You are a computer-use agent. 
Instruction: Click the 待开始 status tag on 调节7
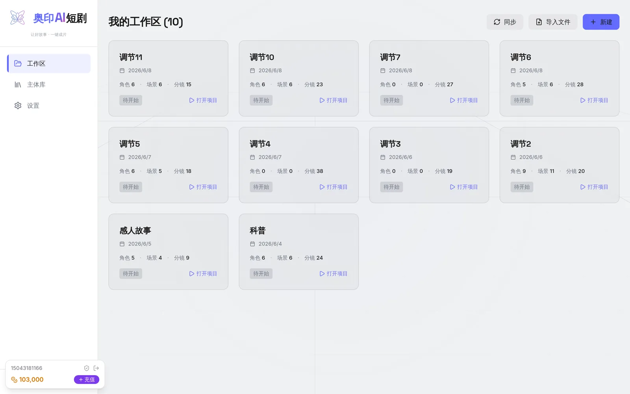tap(391, 100)
